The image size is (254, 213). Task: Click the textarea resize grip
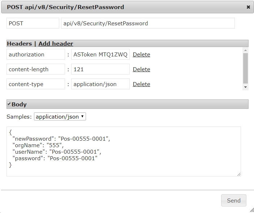[x=239, y=174]
